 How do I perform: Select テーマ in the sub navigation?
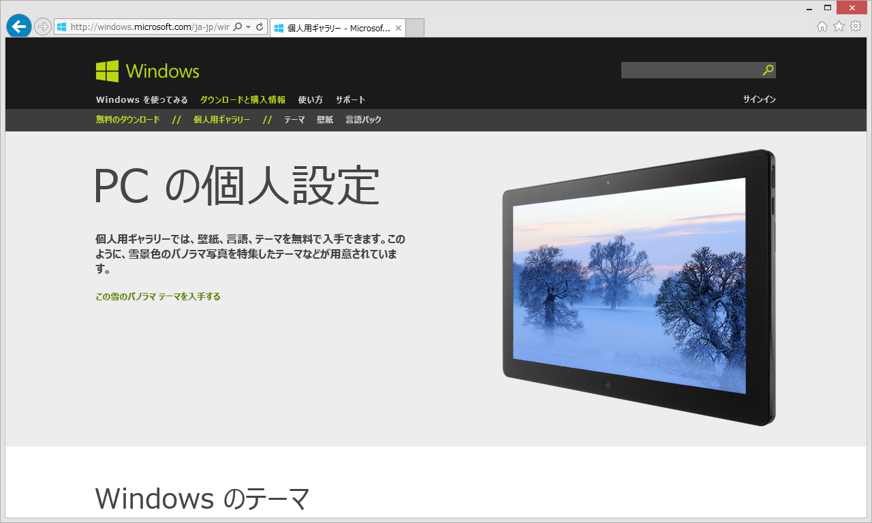tap(294, 119)
